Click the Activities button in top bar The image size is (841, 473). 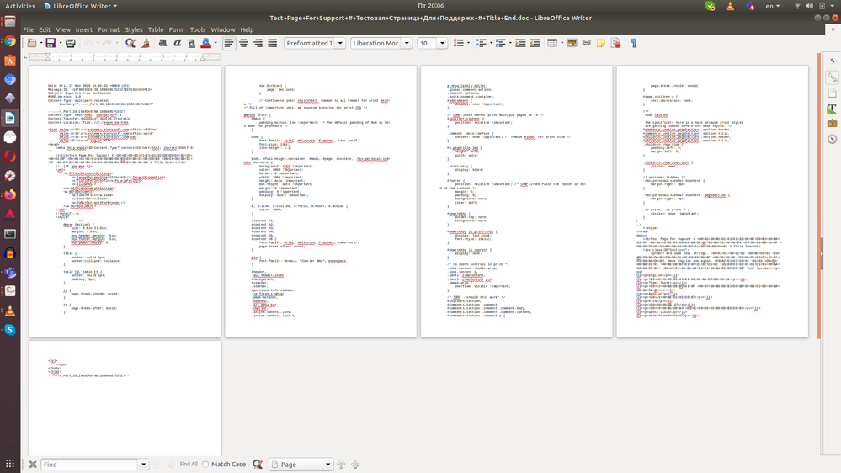point(20,6)
